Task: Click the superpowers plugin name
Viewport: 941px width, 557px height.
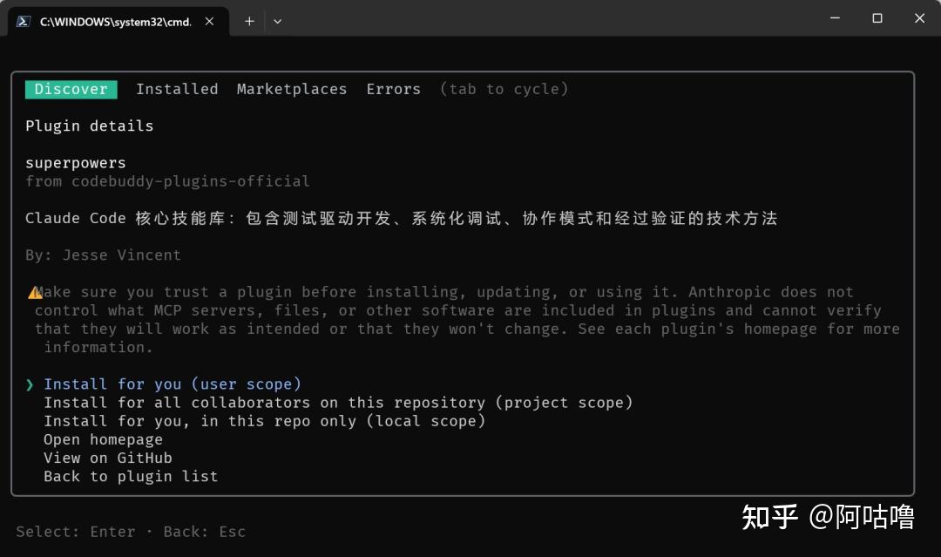Action: point(76,163)
